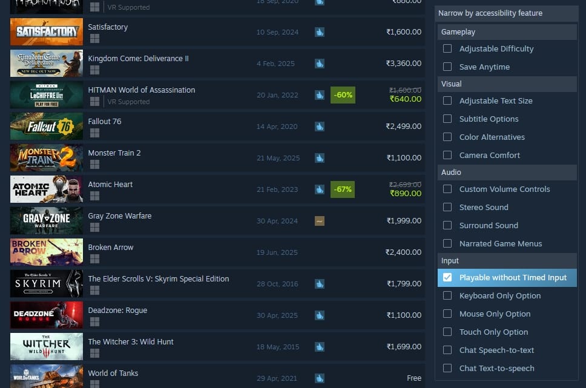Enable the Surround Sound filter
586x388 pixels.
click(447, 225)
